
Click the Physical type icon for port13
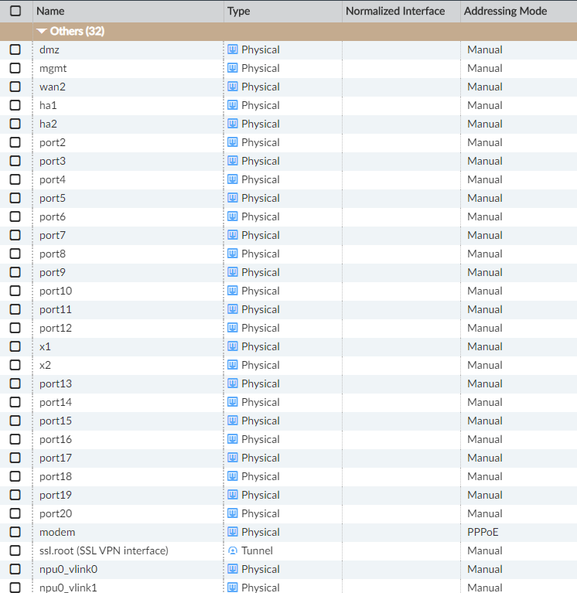[233, 383]
